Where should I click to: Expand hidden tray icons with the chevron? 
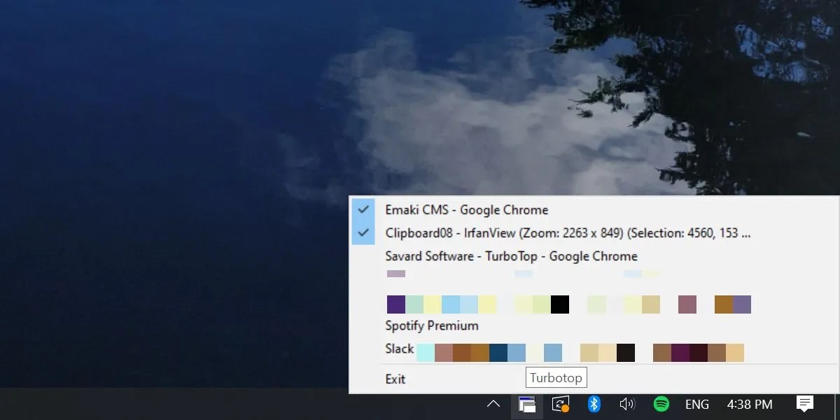click(493, 404)
